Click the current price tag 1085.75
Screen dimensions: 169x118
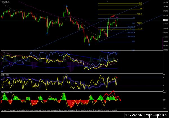pyautogui.click(x=166, y=20)
